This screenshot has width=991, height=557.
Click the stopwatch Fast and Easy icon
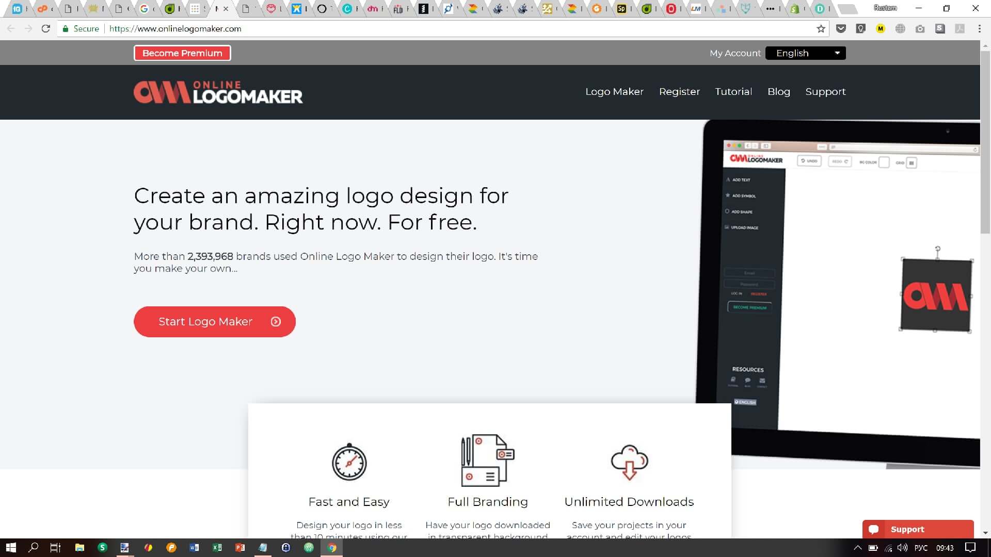click(349, 462)
